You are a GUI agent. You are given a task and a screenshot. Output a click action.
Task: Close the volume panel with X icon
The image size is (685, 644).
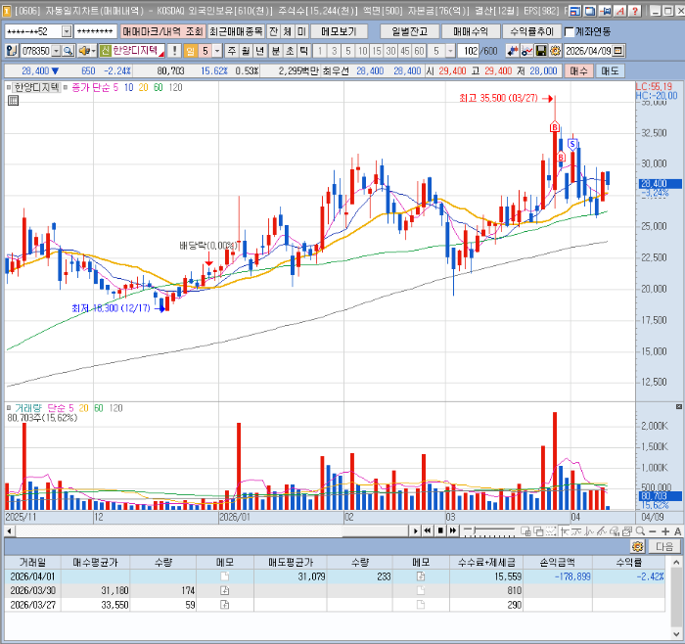pos(679,407)
